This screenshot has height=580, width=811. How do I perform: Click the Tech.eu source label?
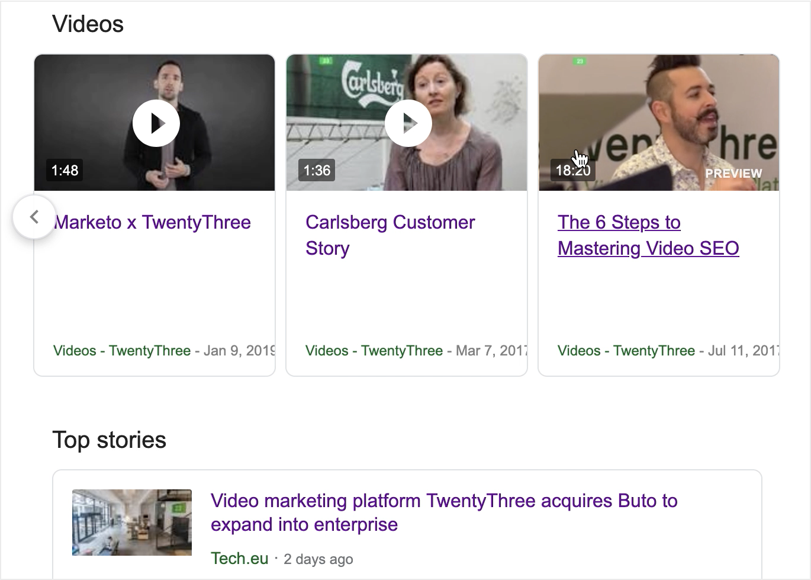pos(240,559)
